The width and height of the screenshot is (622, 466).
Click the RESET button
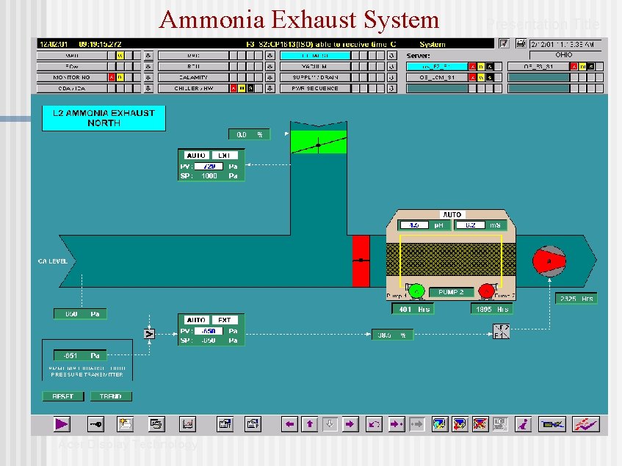coord(63,396)
